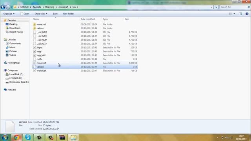
Task: Select the file ending in 0.573
Action: (42, 43)
